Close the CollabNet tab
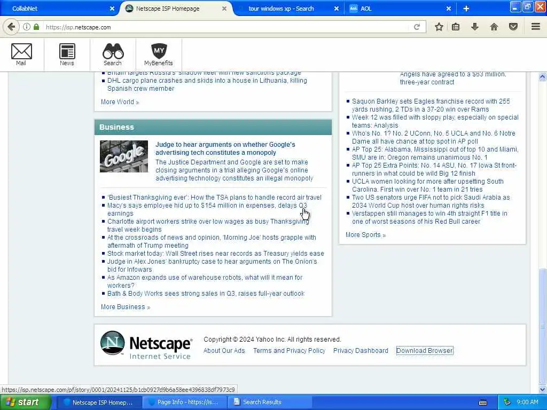The width and height of the screenshot is (547, 410). (x=112, y=9)
